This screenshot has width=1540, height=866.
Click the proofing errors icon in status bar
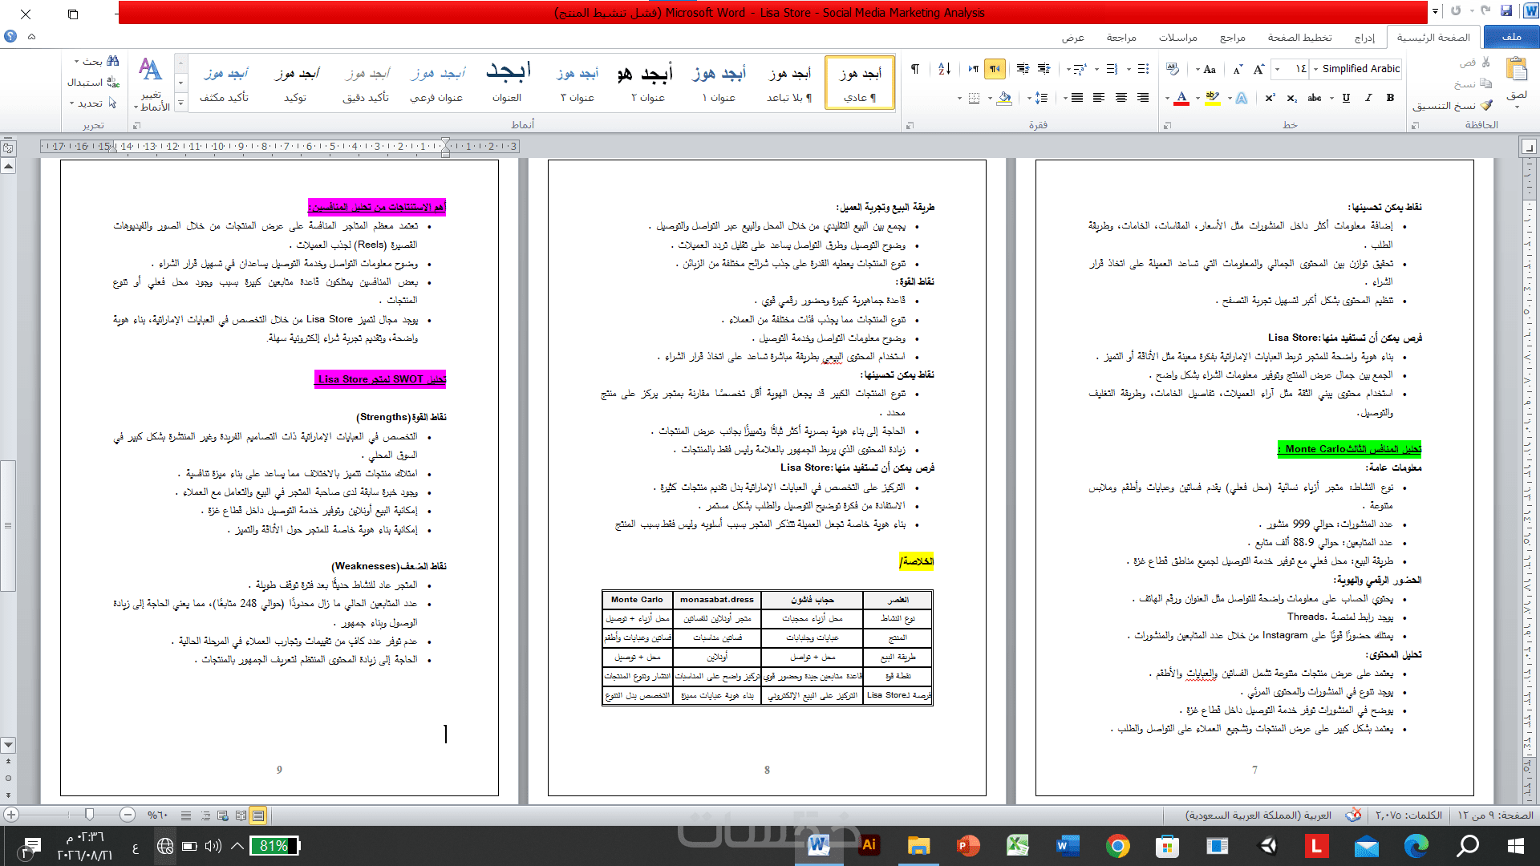tap(1353, 815)
